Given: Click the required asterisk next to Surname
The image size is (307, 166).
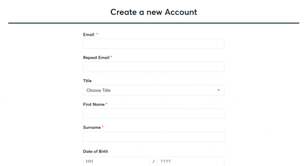Looking at the screenshot, I should tap(103, 127).
